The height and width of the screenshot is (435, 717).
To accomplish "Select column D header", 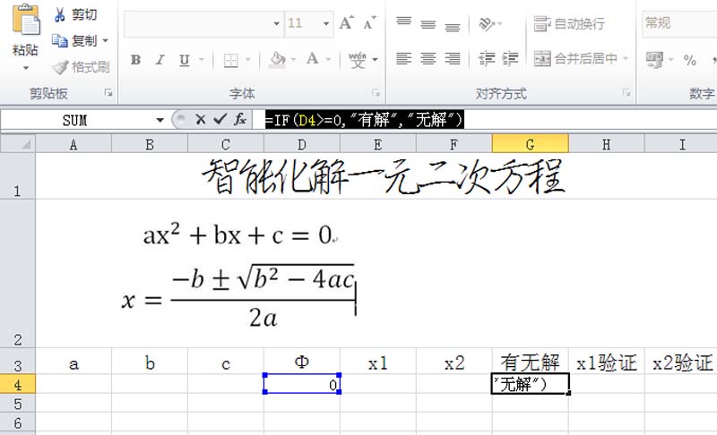I will pos(302,144).
